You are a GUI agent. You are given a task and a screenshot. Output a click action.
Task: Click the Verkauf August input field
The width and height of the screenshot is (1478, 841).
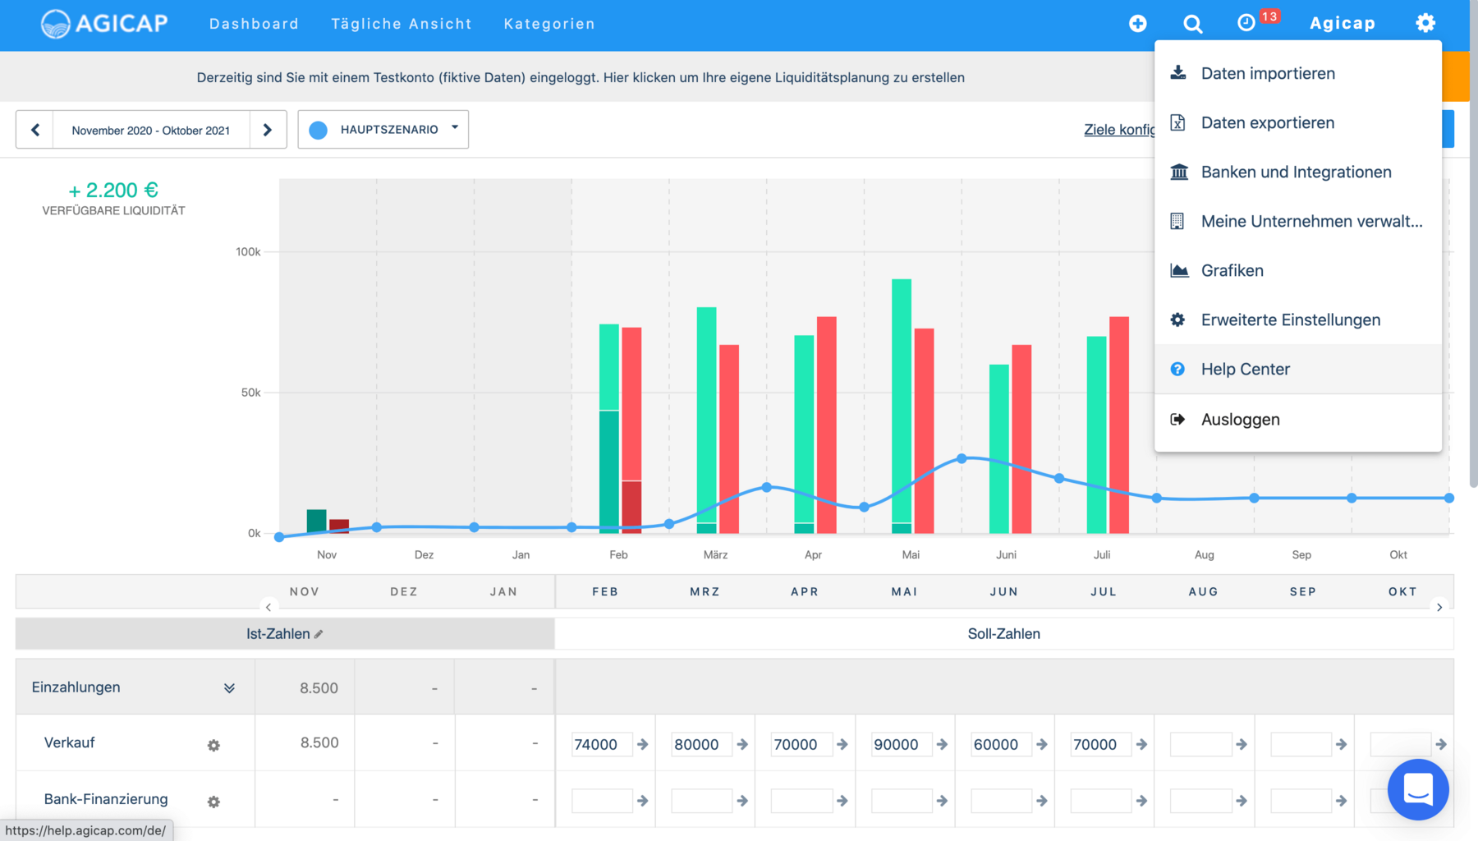tap(1200, 744)
